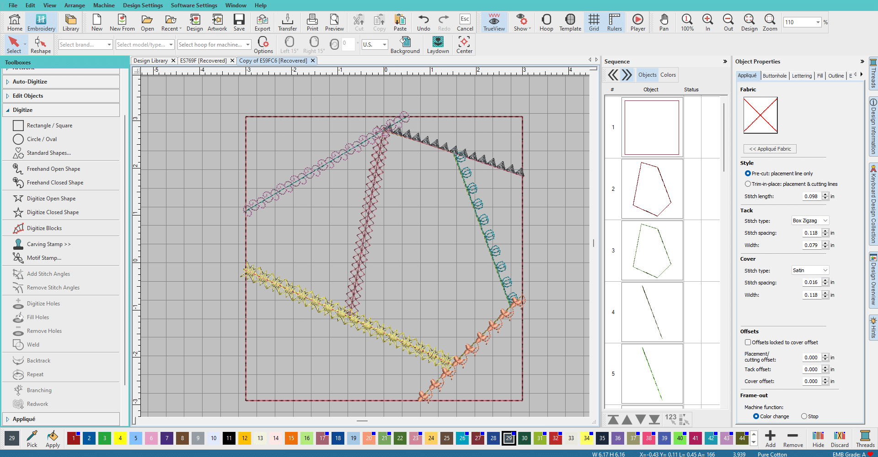Select the Reshape tool

[40, 45]
